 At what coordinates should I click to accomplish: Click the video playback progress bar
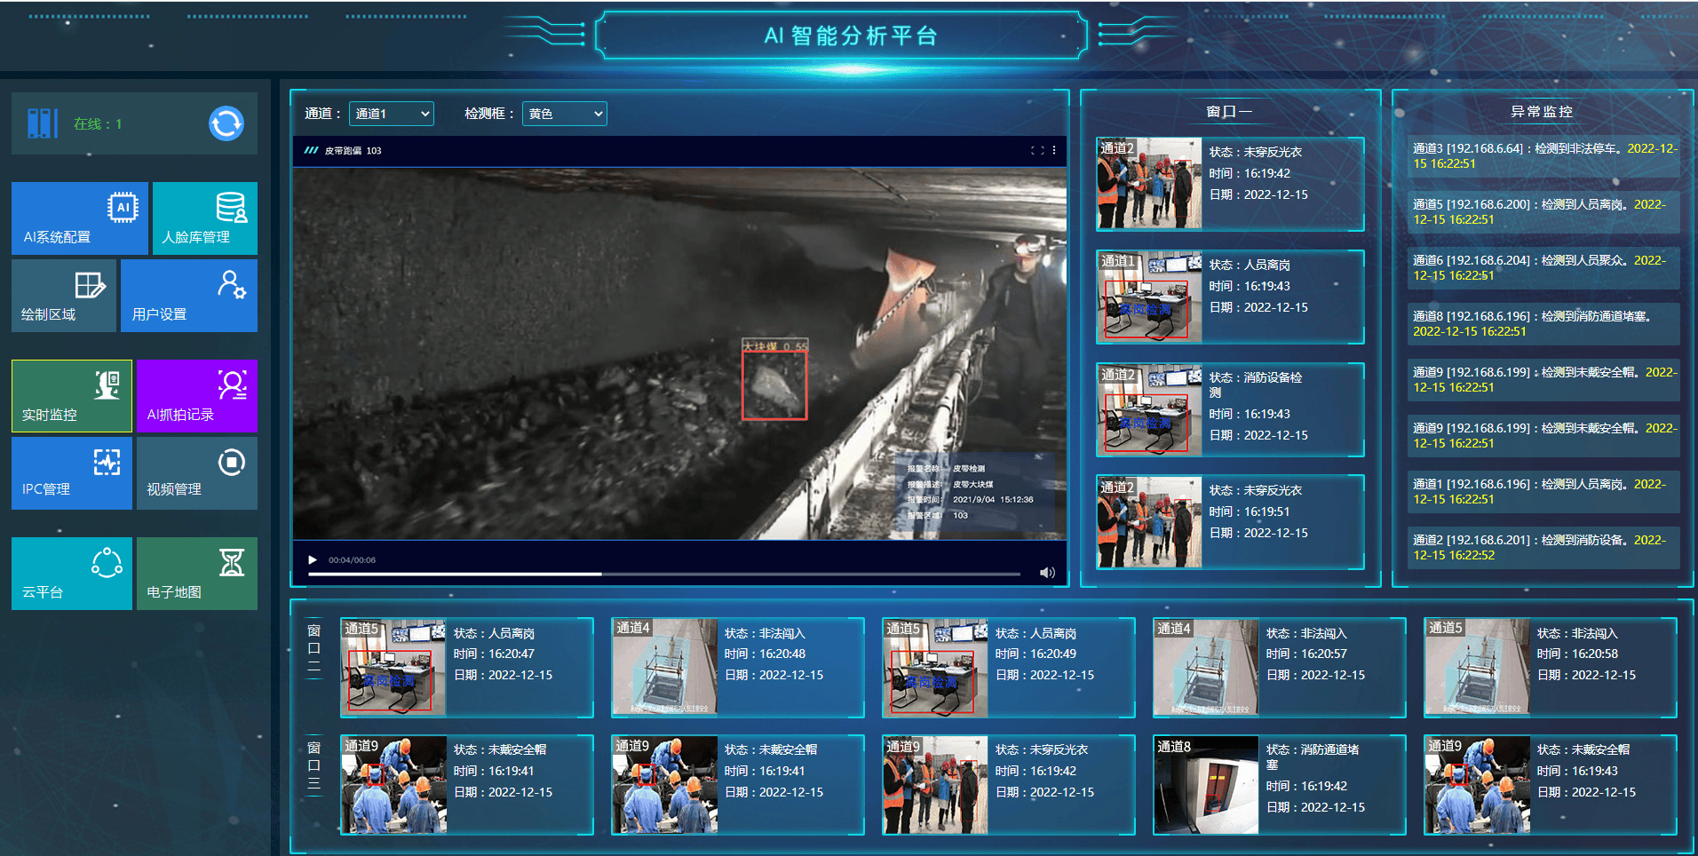(x=663, y=575)
